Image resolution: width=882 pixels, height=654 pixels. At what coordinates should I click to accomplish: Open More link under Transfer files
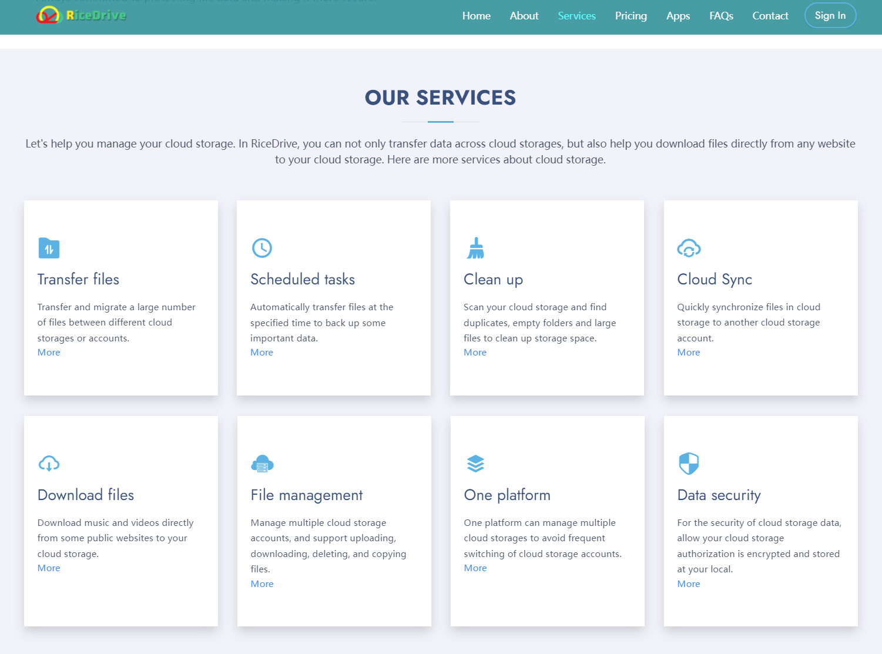click(49, 353)
